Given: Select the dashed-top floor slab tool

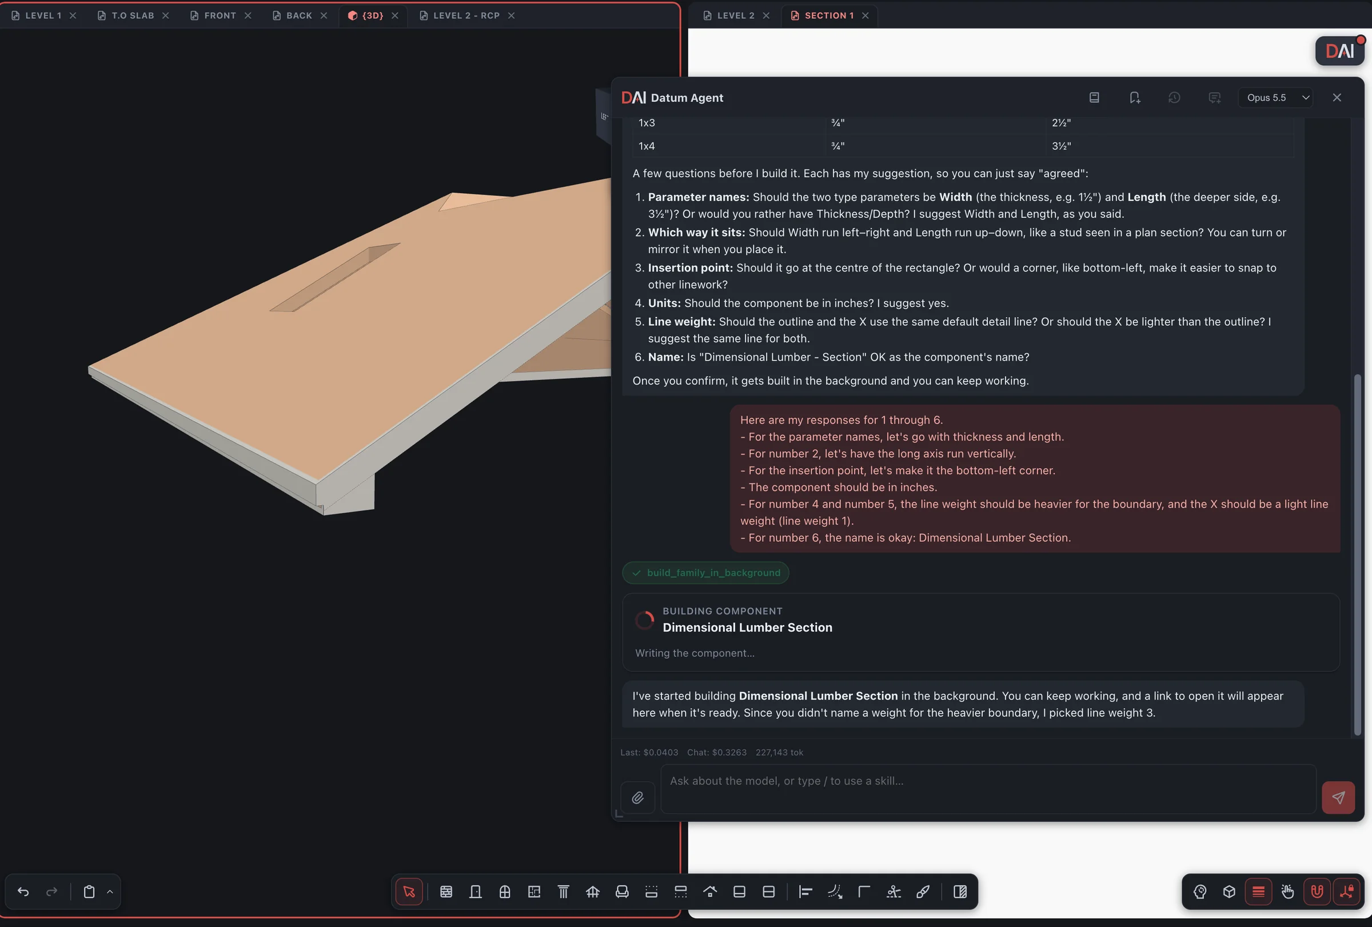Looking at the screenshot, I should tap(651, 892).
